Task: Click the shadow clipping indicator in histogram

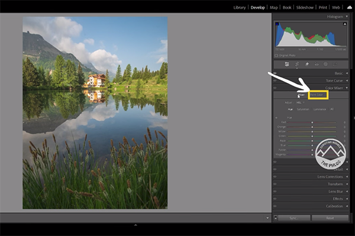Action: coord(277,24)
